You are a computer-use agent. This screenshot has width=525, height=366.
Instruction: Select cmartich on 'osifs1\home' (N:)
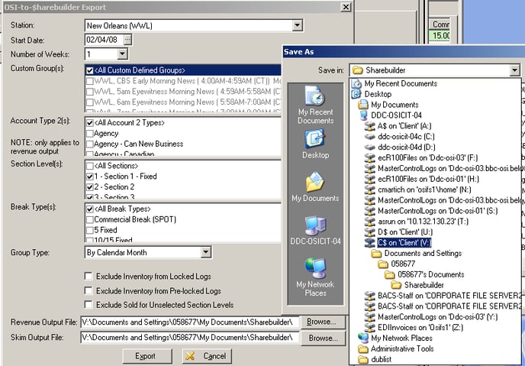tap(417, 189)
